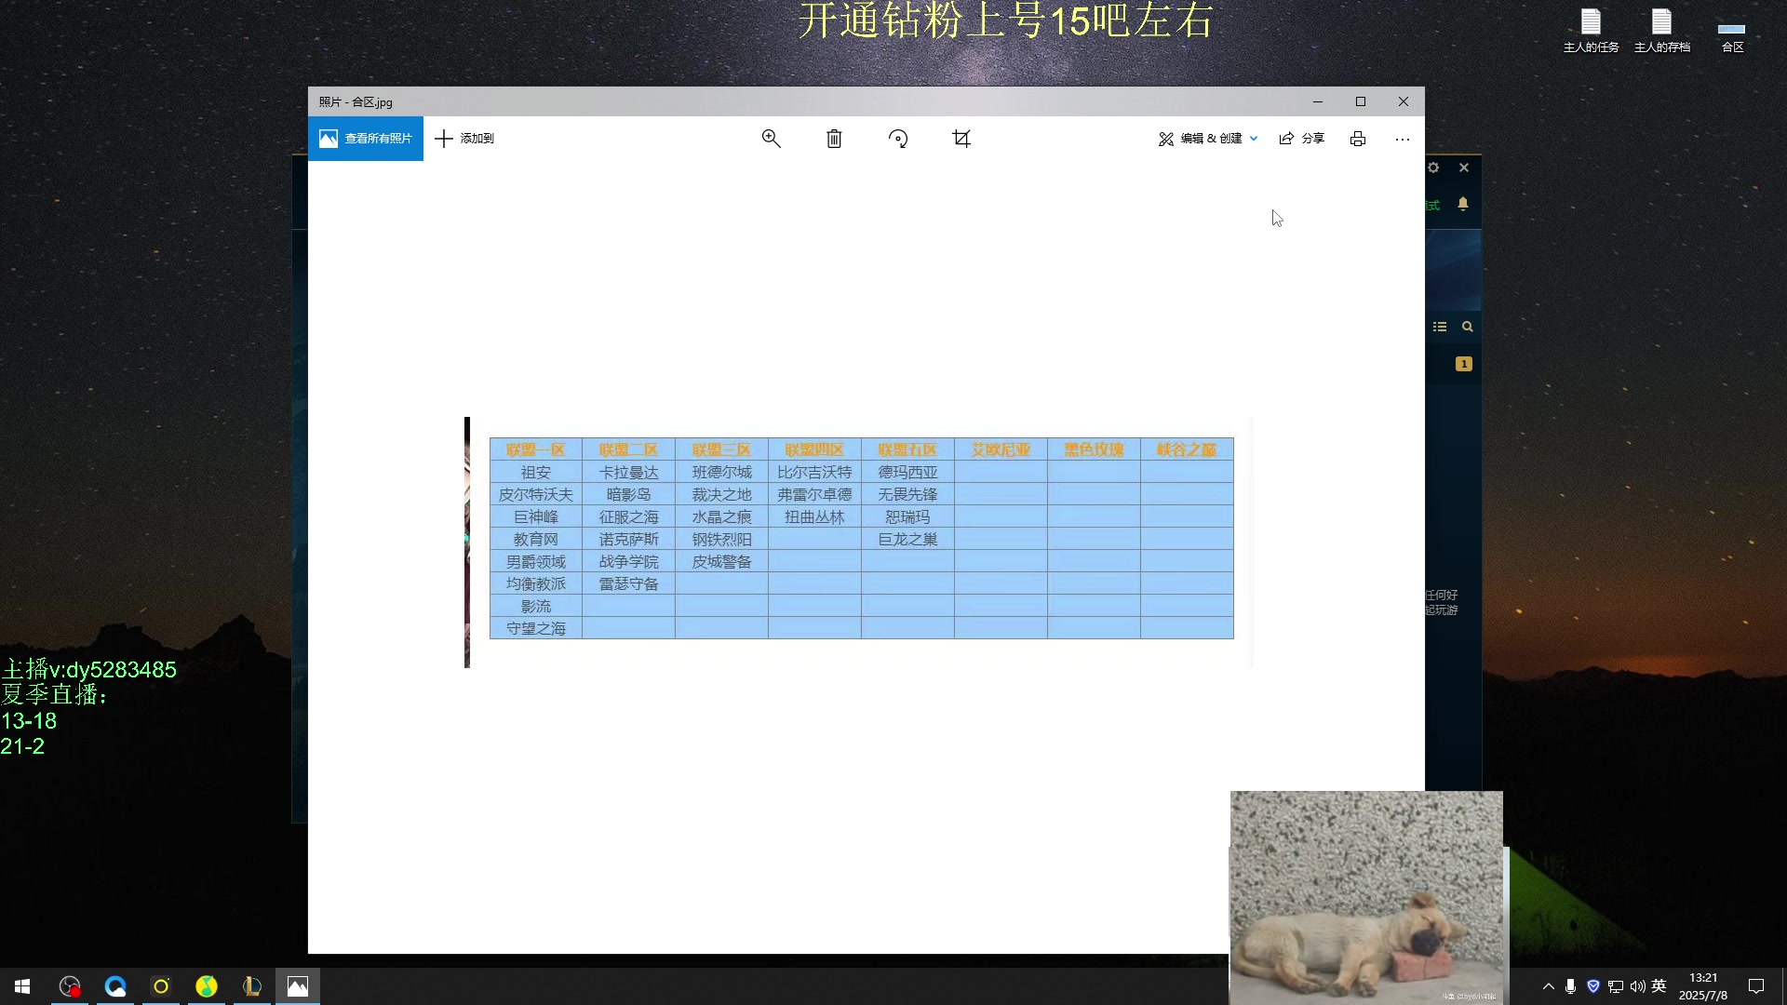Viewport: 1787px width, 1005px height.
Task: Click the network tray icon
Action: pyautogui.click(x=1616, y=986)
